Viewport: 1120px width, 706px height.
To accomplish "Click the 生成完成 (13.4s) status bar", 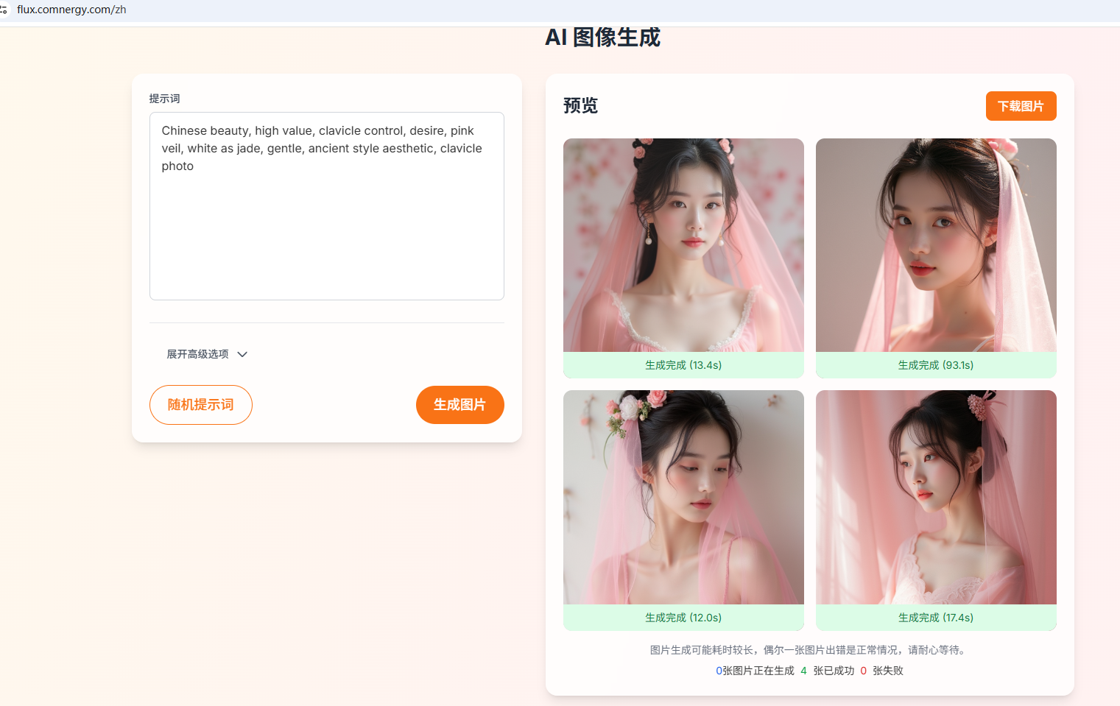I will (683, 365).
